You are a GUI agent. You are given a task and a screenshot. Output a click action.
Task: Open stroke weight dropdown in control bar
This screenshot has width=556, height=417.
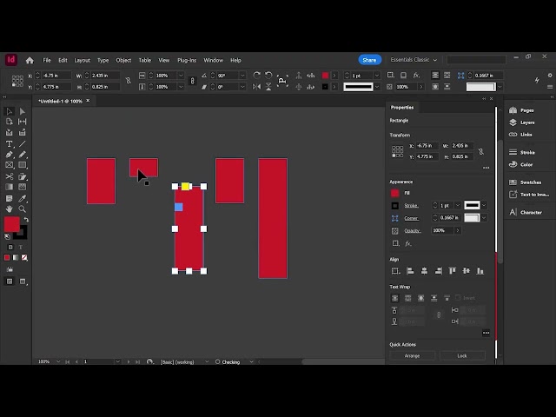377,76
